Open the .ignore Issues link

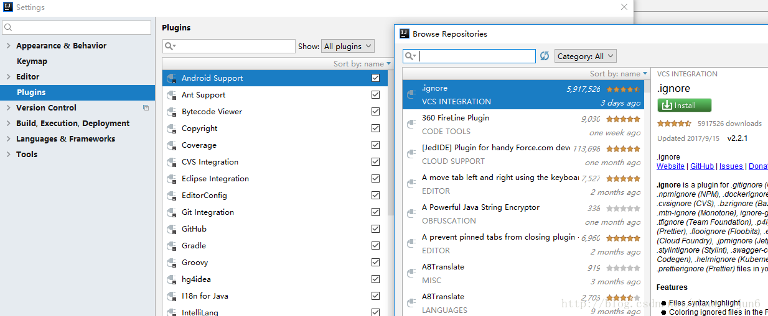pos(731,166)
